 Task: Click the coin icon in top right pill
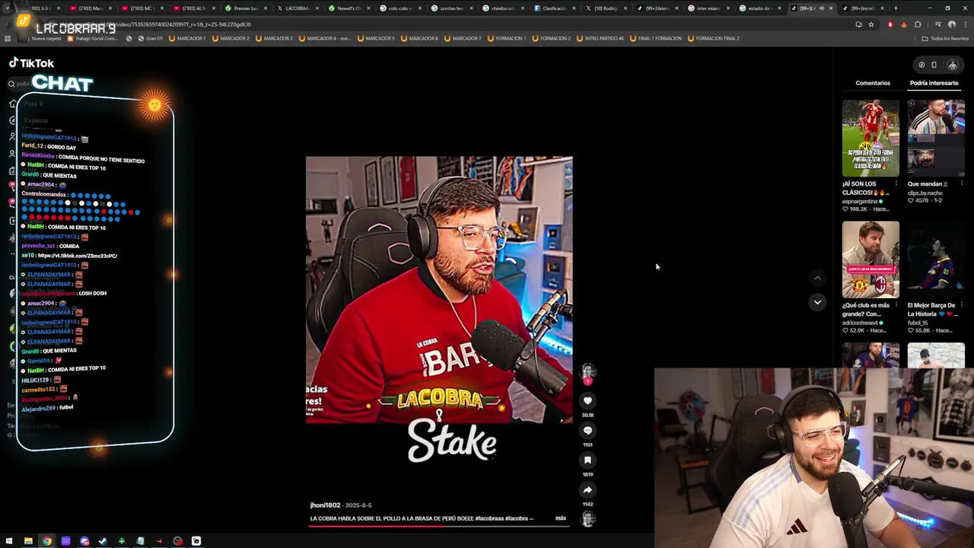tap(921, 65)
